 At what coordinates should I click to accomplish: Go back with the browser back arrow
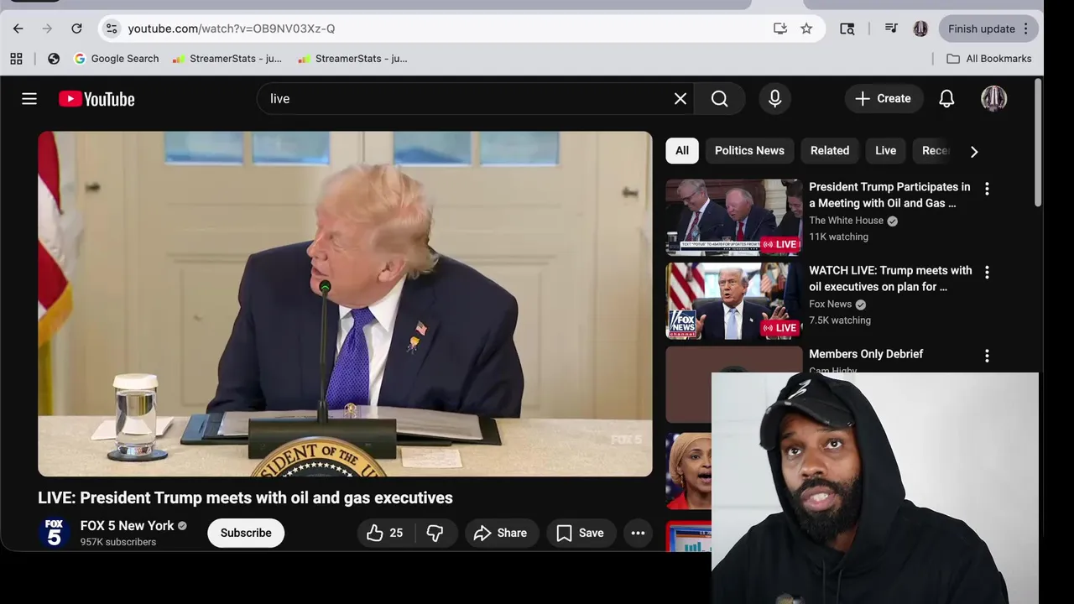click(18, 29)
